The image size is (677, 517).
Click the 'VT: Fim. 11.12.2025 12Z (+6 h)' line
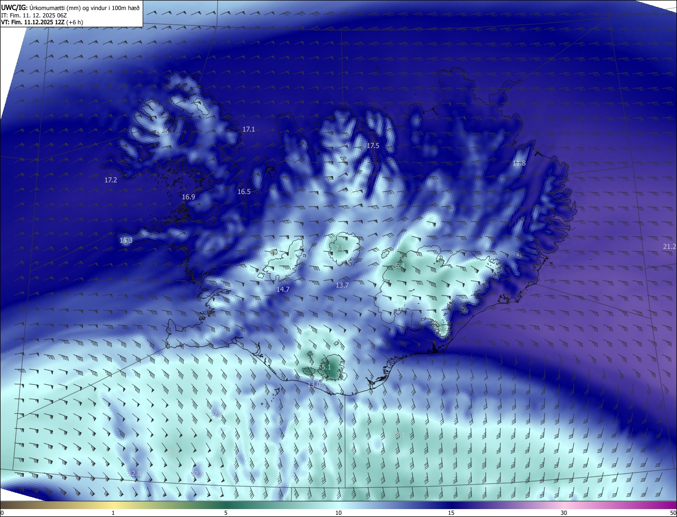pos(42,22)
